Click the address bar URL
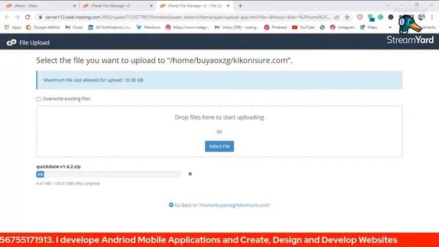439x247 pixels. (187, 17)
